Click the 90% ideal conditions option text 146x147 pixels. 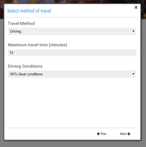[26, 74]
